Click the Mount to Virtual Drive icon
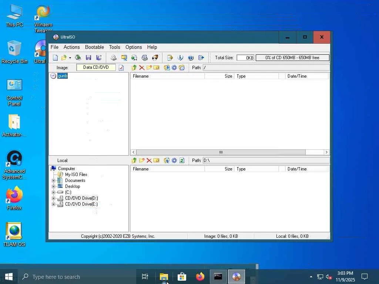The width and height of the screenshot is (379, 284). click(145, 58)
